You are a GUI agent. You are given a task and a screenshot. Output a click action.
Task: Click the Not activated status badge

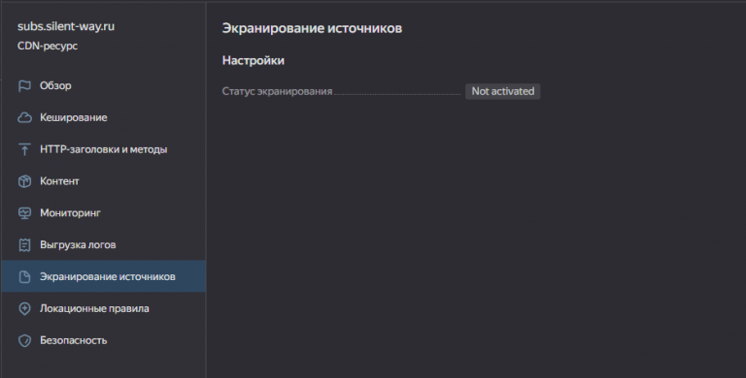tap(502, 91)
